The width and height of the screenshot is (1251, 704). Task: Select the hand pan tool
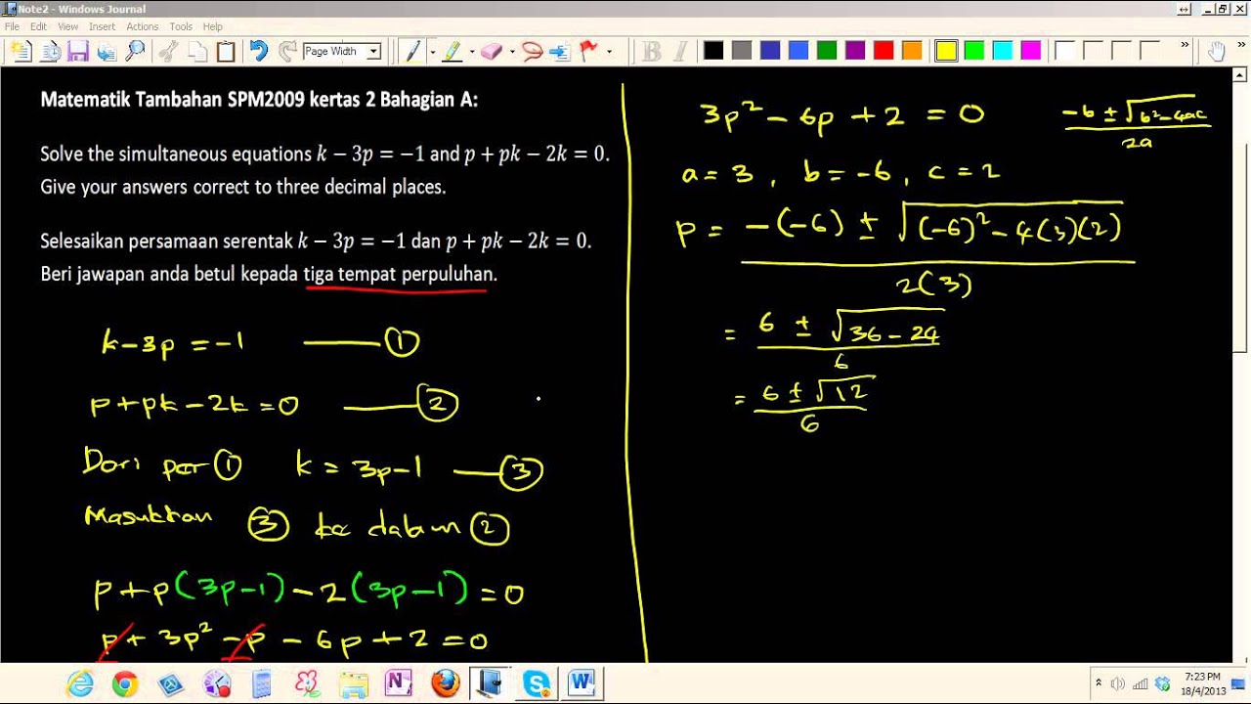pos(1217,52)
